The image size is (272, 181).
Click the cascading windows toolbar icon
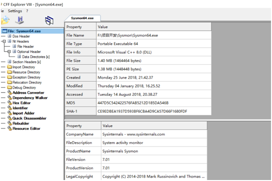point(49,20)
